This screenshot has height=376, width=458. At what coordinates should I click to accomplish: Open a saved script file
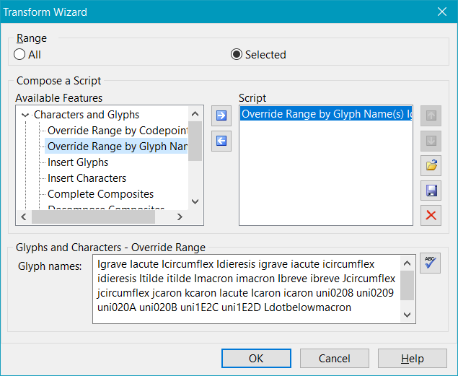431,166
